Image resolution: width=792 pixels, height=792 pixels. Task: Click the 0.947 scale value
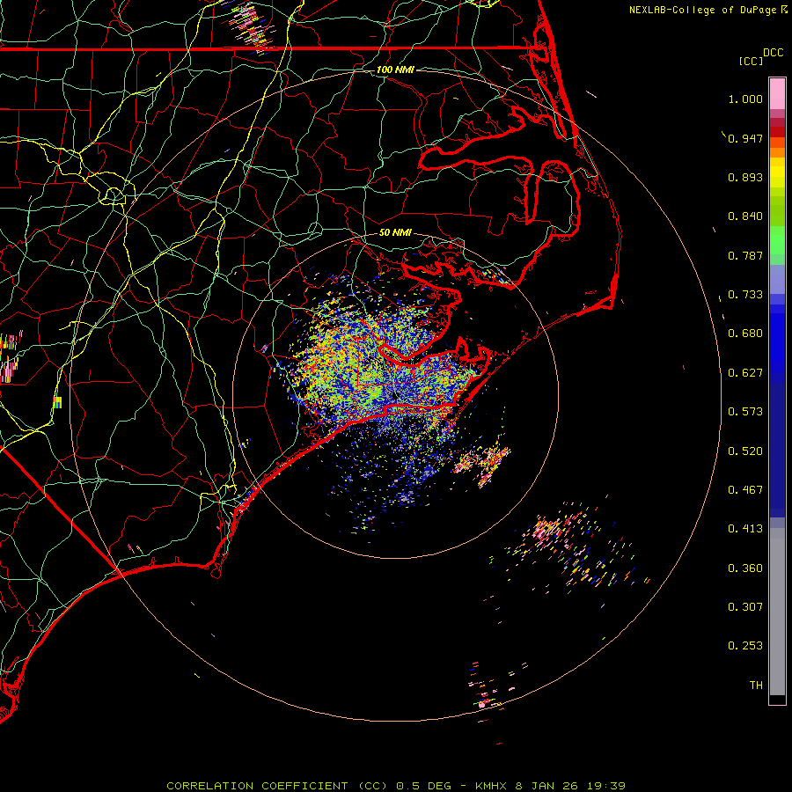click(745, 138)
